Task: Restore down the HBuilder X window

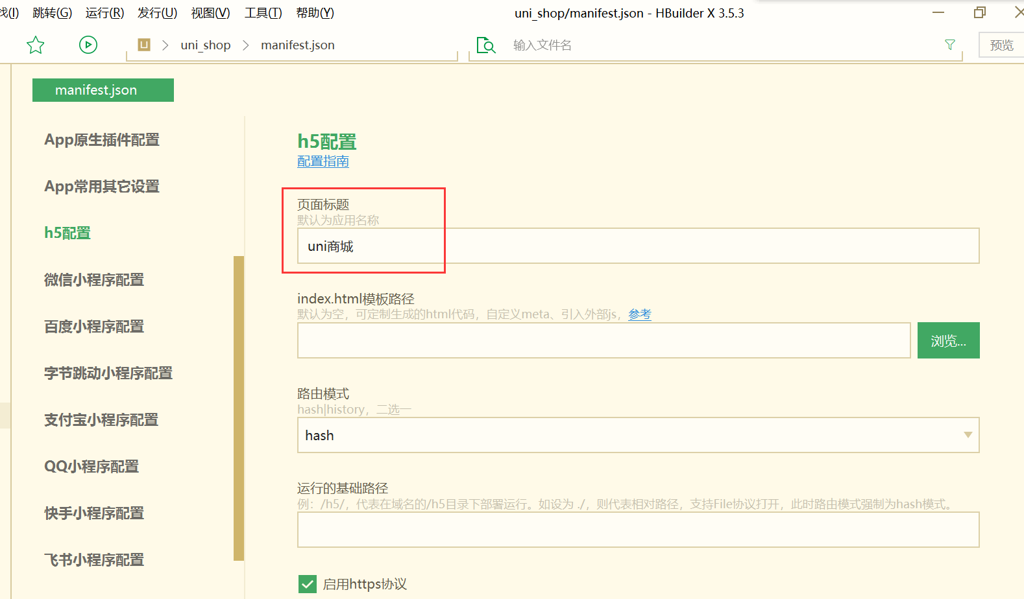Action: pyautogui.click(x=980, y=12)
